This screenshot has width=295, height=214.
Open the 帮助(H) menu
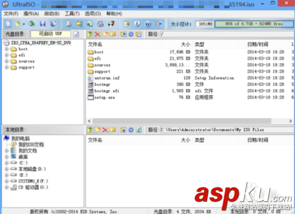(114, 14)
